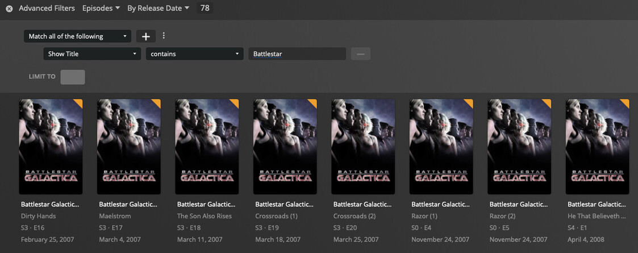The image size is (638, 253).
Task: Close the Advanced Filters panel
Action: click(x=9, y=9)
